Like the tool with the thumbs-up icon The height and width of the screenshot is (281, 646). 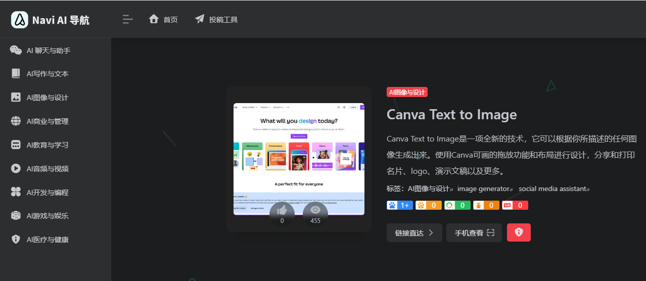pos(282,210)
